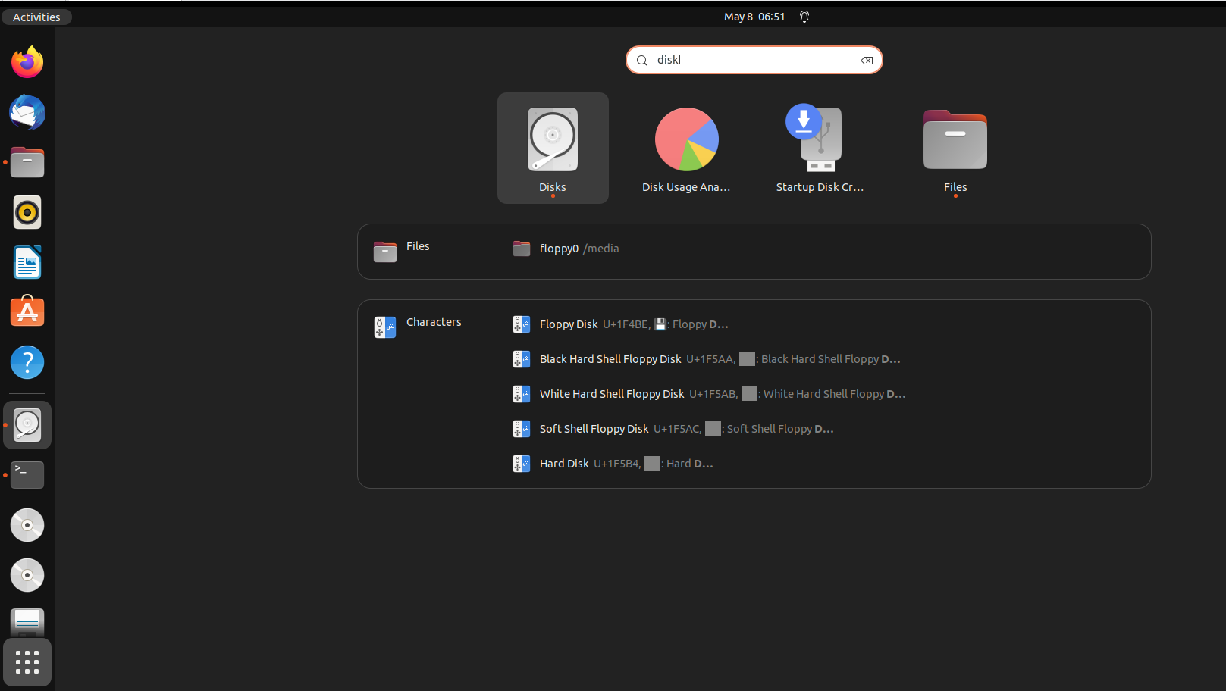
Task: Open the Terminal from the dock
Action: click(x=27, y=474)
